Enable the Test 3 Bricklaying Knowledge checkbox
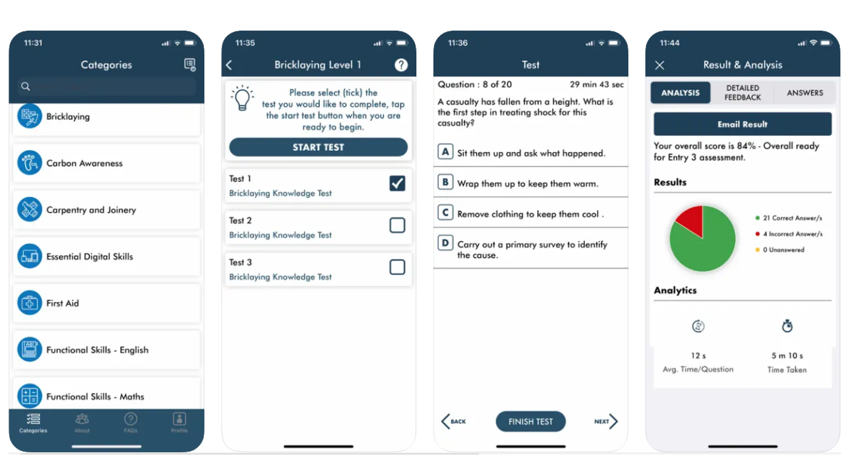Image resolution: width=845 pixels, height=475 pixels. pos(397,267)
